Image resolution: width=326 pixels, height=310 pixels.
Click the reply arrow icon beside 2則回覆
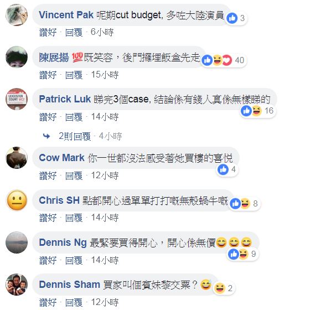[46, 136]
